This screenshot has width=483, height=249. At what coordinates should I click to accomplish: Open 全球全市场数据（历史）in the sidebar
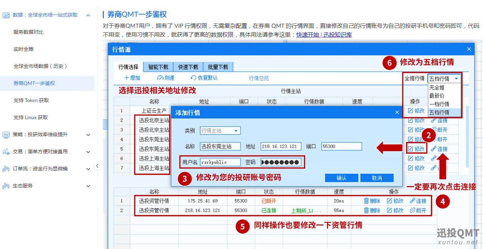click(x=40, y=66)
